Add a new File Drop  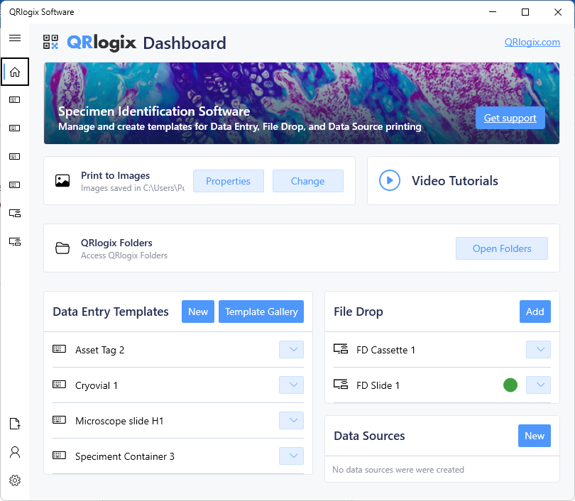tap(535, 312)
